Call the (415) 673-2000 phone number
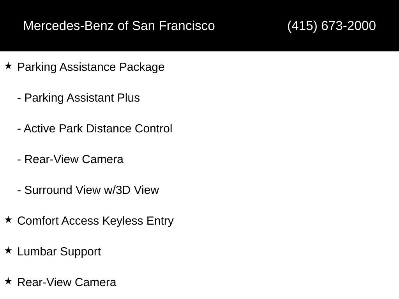The image size is (399, 299). (332, 26)
